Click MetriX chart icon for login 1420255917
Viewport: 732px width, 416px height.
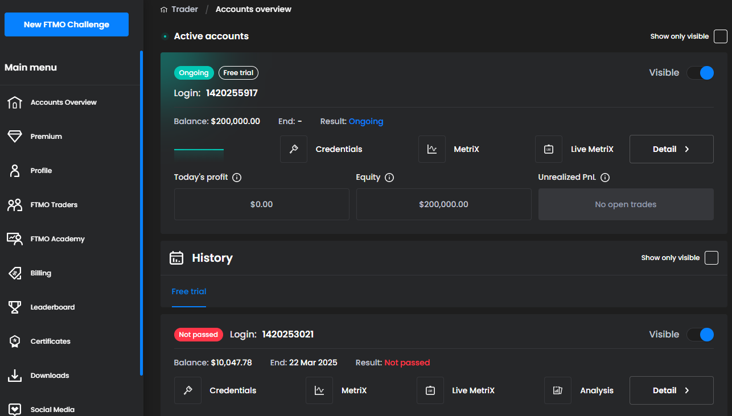pos(432,149)
